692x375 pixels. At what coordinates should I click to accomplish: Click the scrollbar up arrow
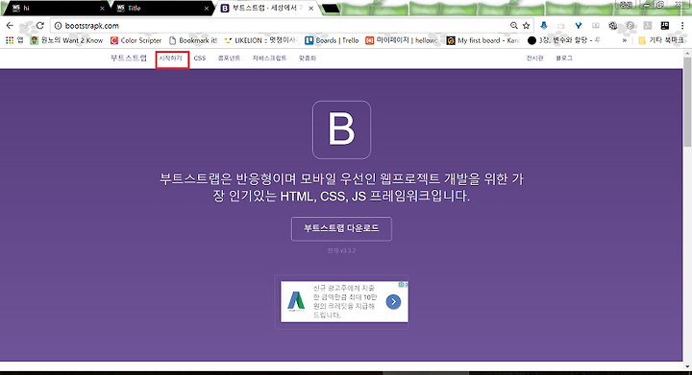click(x=687, y=54)
